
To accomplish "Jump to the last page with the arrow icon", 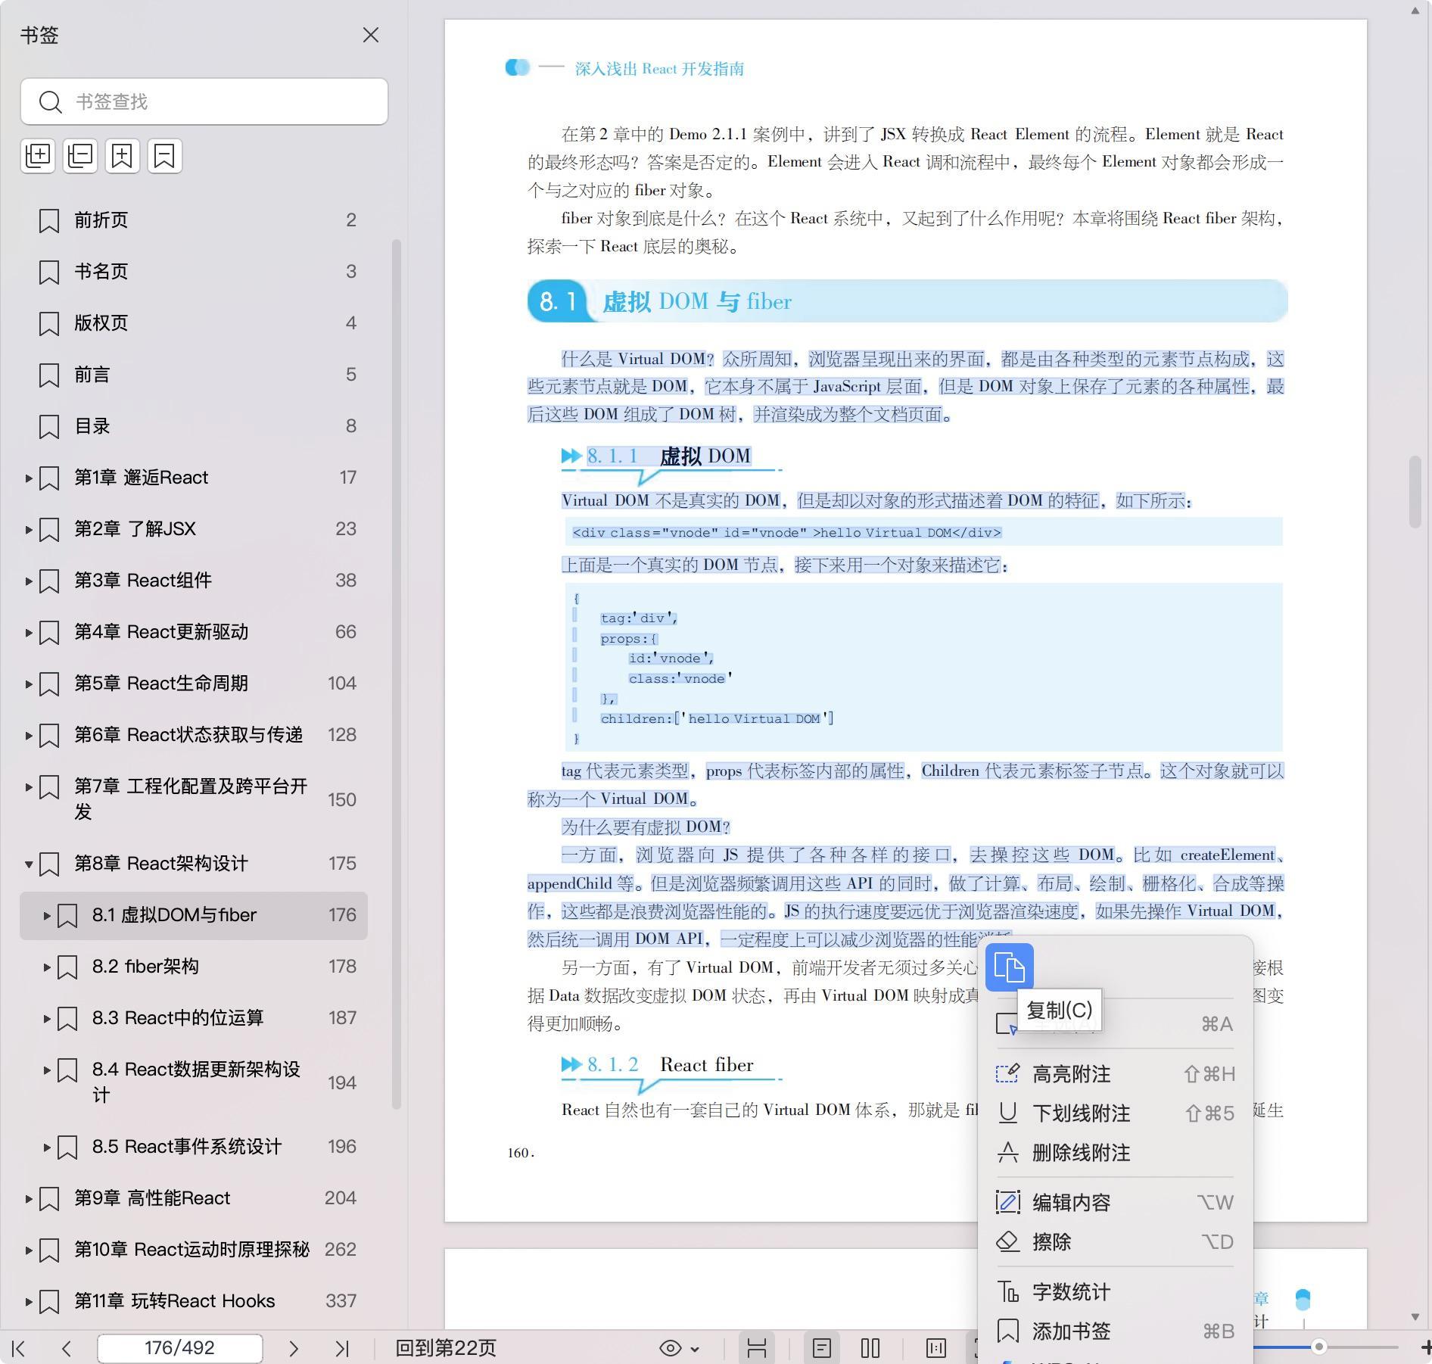I will [342, 1348].
